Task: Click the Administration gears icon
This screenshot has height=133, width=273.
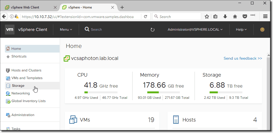Action: click(8, 115)
